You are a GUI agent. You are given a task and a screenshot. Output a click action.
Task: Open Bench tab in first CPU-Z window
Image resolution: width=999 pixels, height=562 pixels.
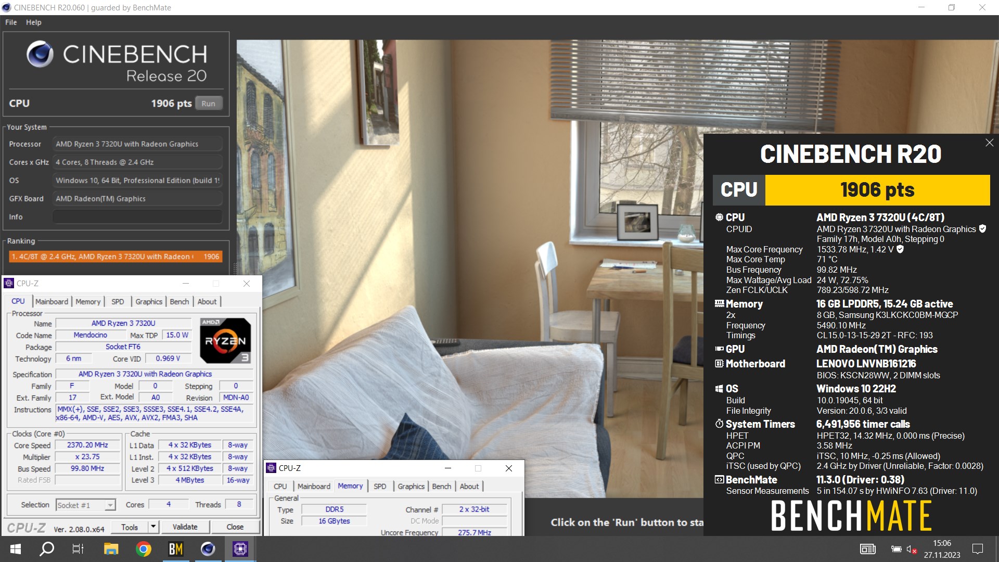(180, 301)
